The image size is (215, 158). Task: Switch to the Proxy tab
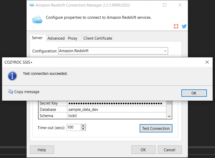point(73,38)
